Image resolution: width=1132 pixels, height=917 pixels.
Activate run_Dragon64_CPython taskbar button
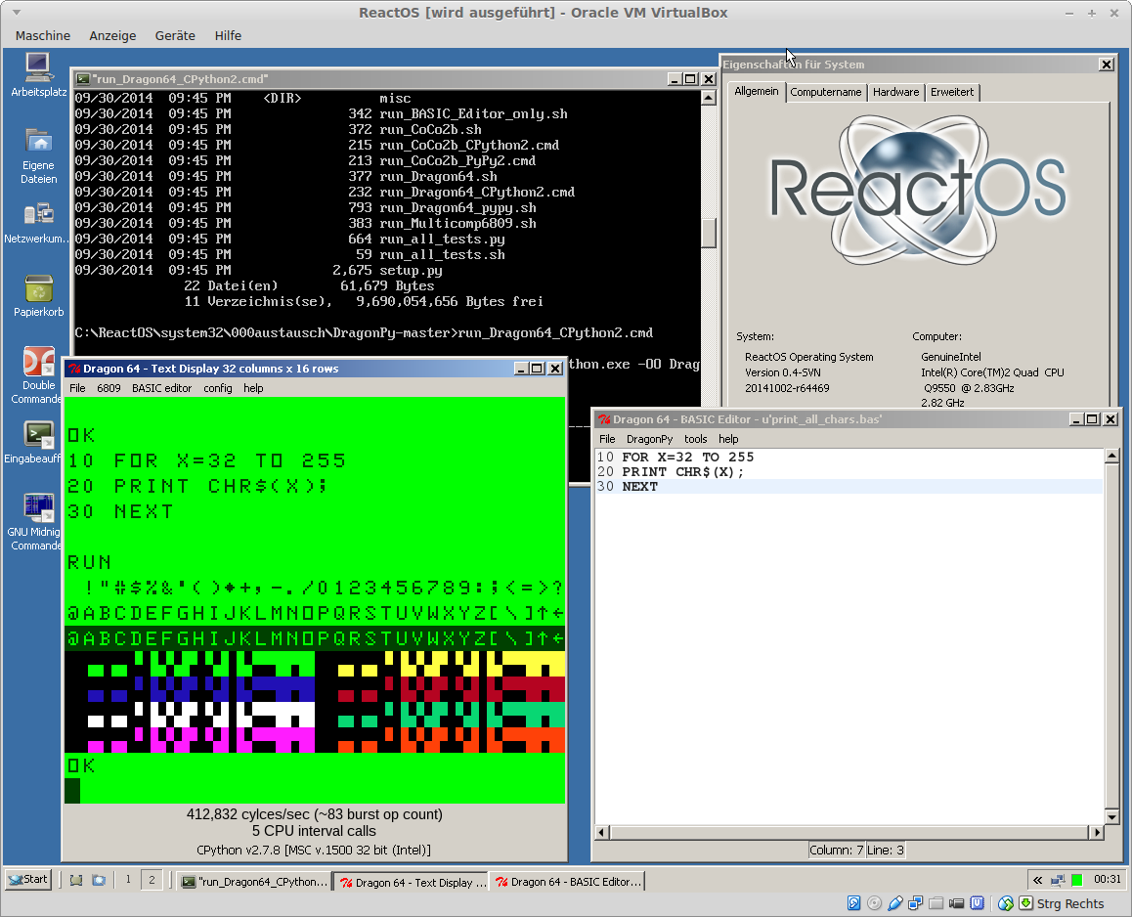pos(254,882)
